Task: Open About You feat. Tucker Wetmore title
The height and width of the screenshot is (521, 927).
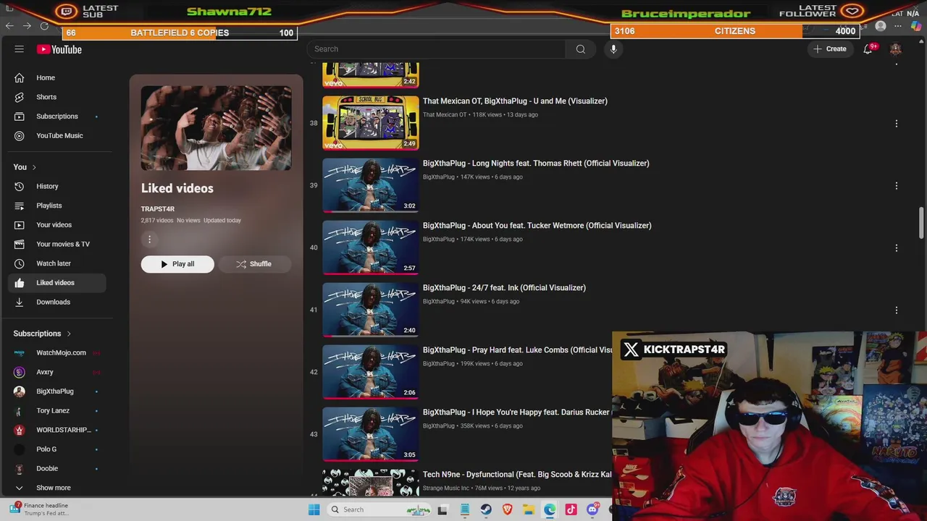Action: click(x=537, y=226)
